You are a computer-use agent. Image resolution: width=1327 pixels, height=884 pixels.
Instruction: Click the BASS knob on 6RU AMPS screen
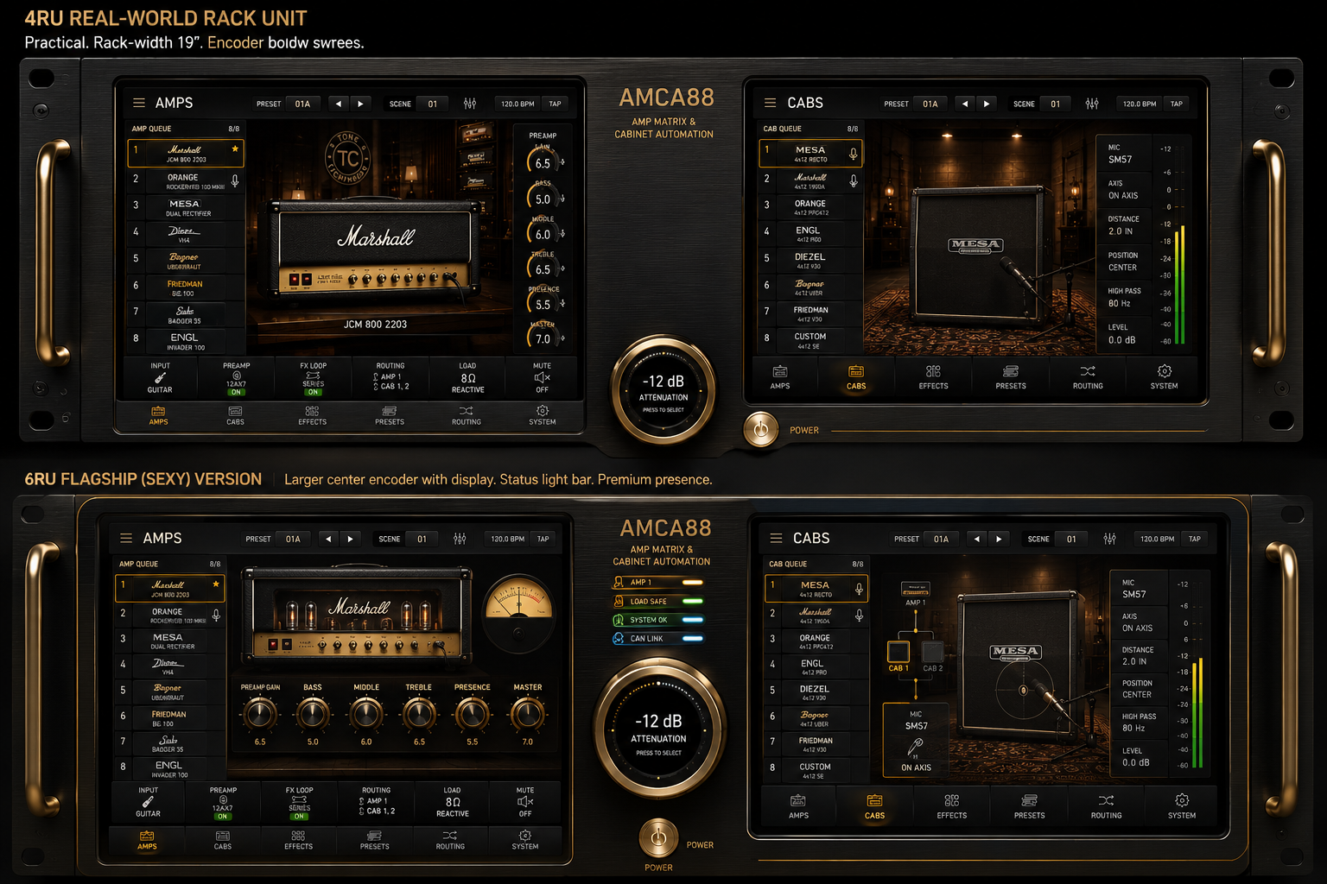point(313,714)
